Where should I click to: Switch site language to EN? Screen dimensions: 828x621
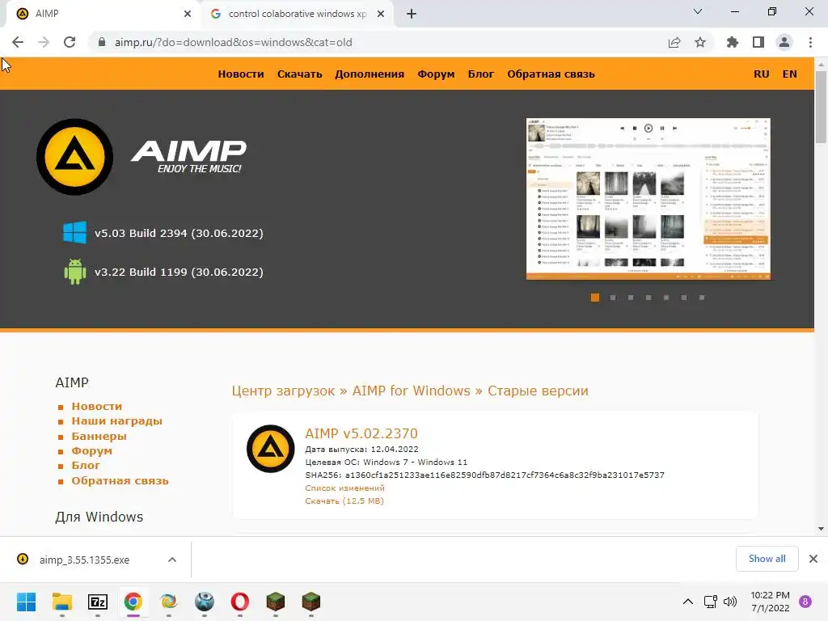[x=790, y=74]
